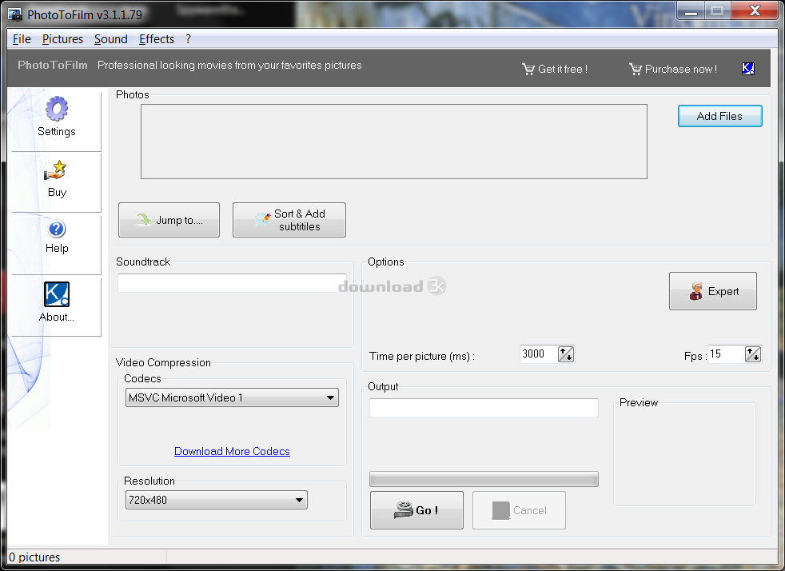
Task: Click the Fps value field
Action: (726, 354)
